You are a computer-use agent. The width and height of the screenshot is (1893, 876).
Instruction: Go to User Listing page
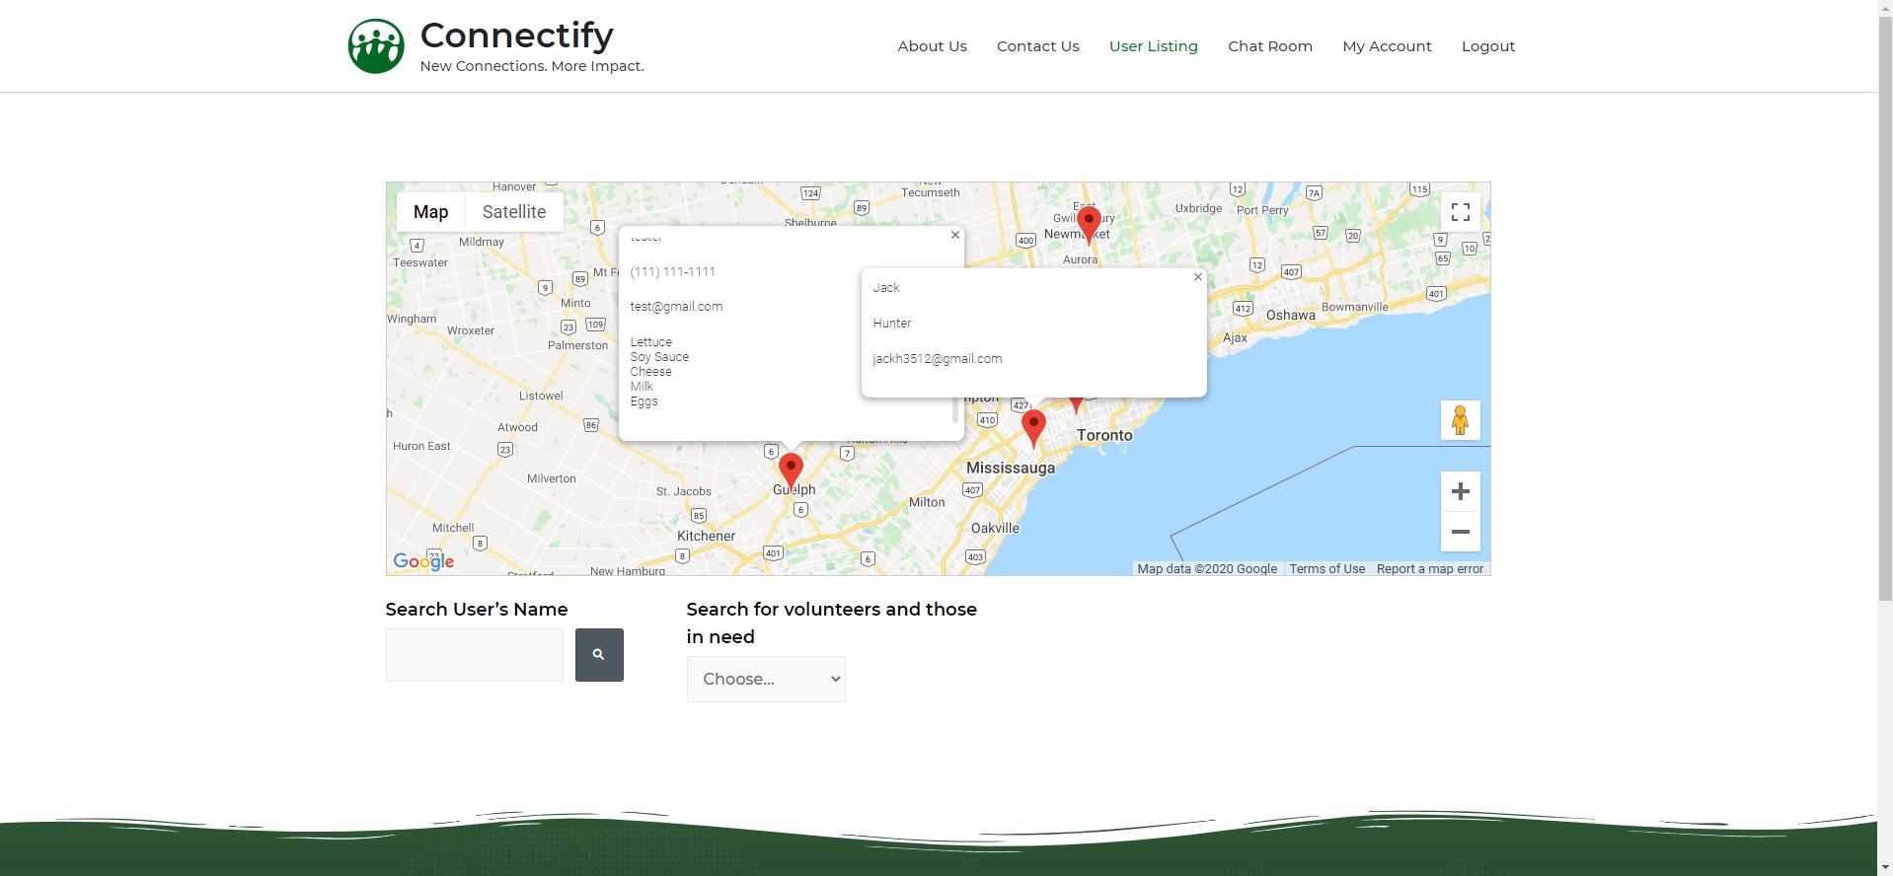coord(1153,46)
